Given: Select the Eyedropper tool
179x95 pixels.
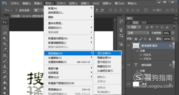Looking at the screenshot, I should pos(5,49).
